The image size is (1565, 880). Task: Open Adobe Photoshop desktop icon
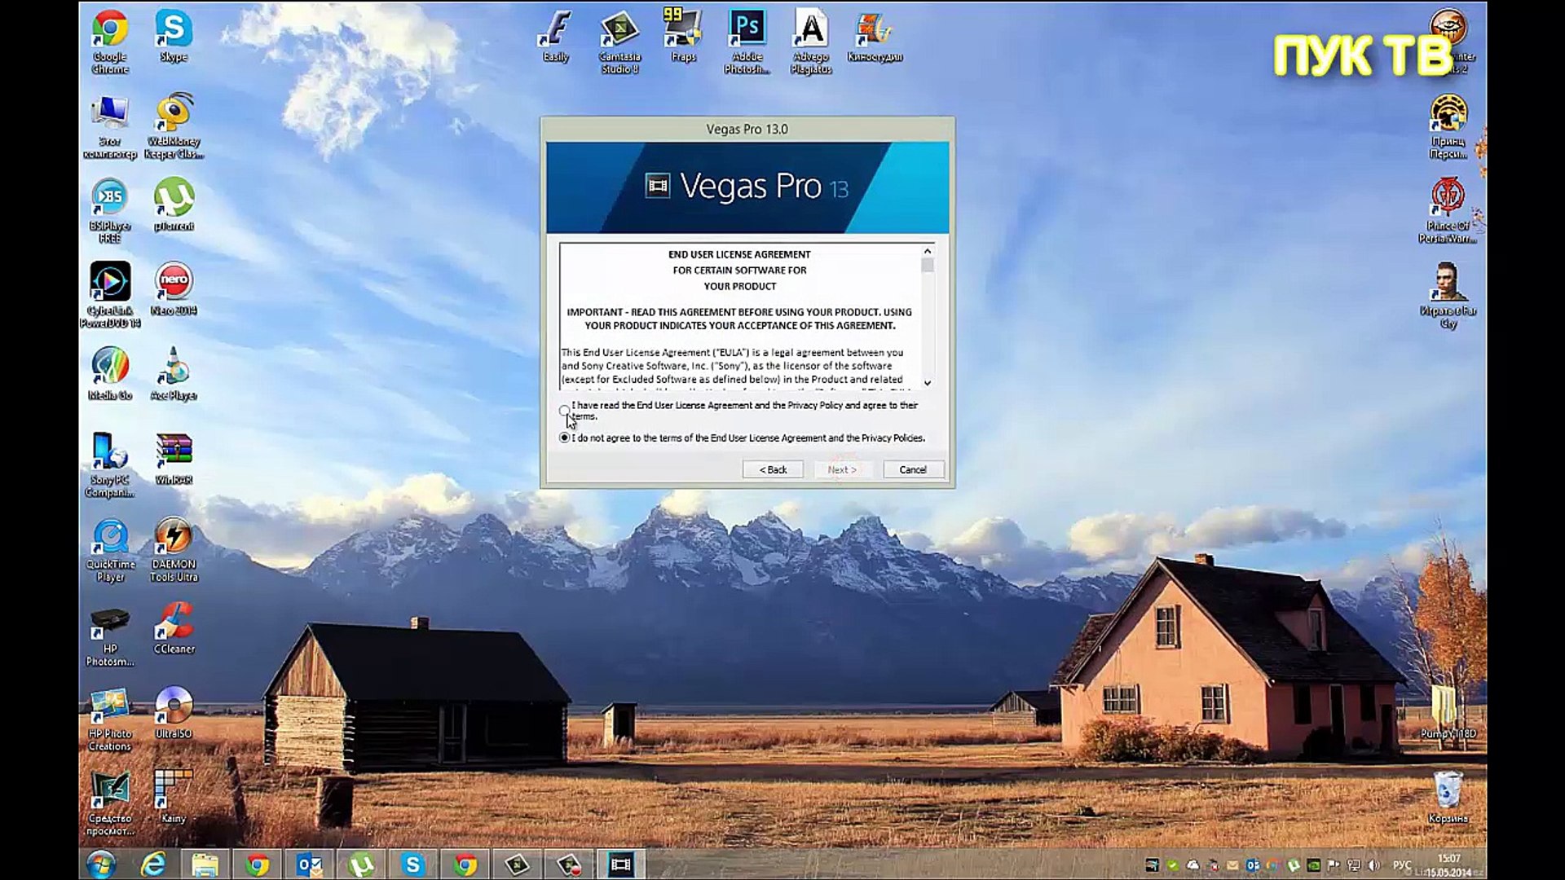747,41
